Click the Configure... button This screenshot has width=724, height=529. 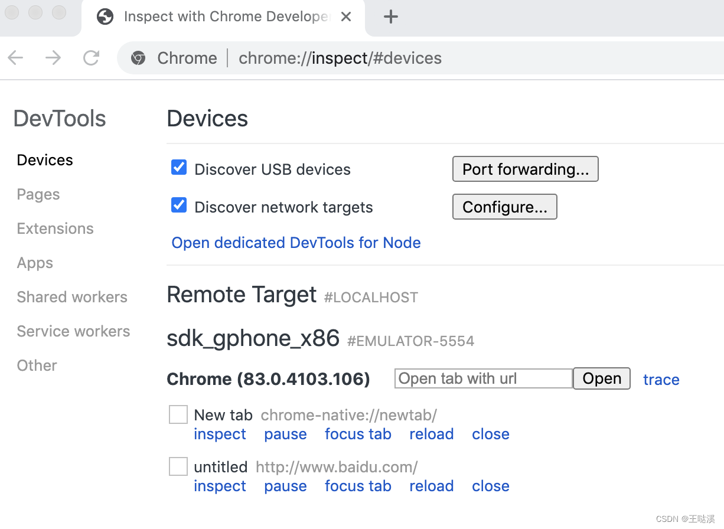coord(505,207)
